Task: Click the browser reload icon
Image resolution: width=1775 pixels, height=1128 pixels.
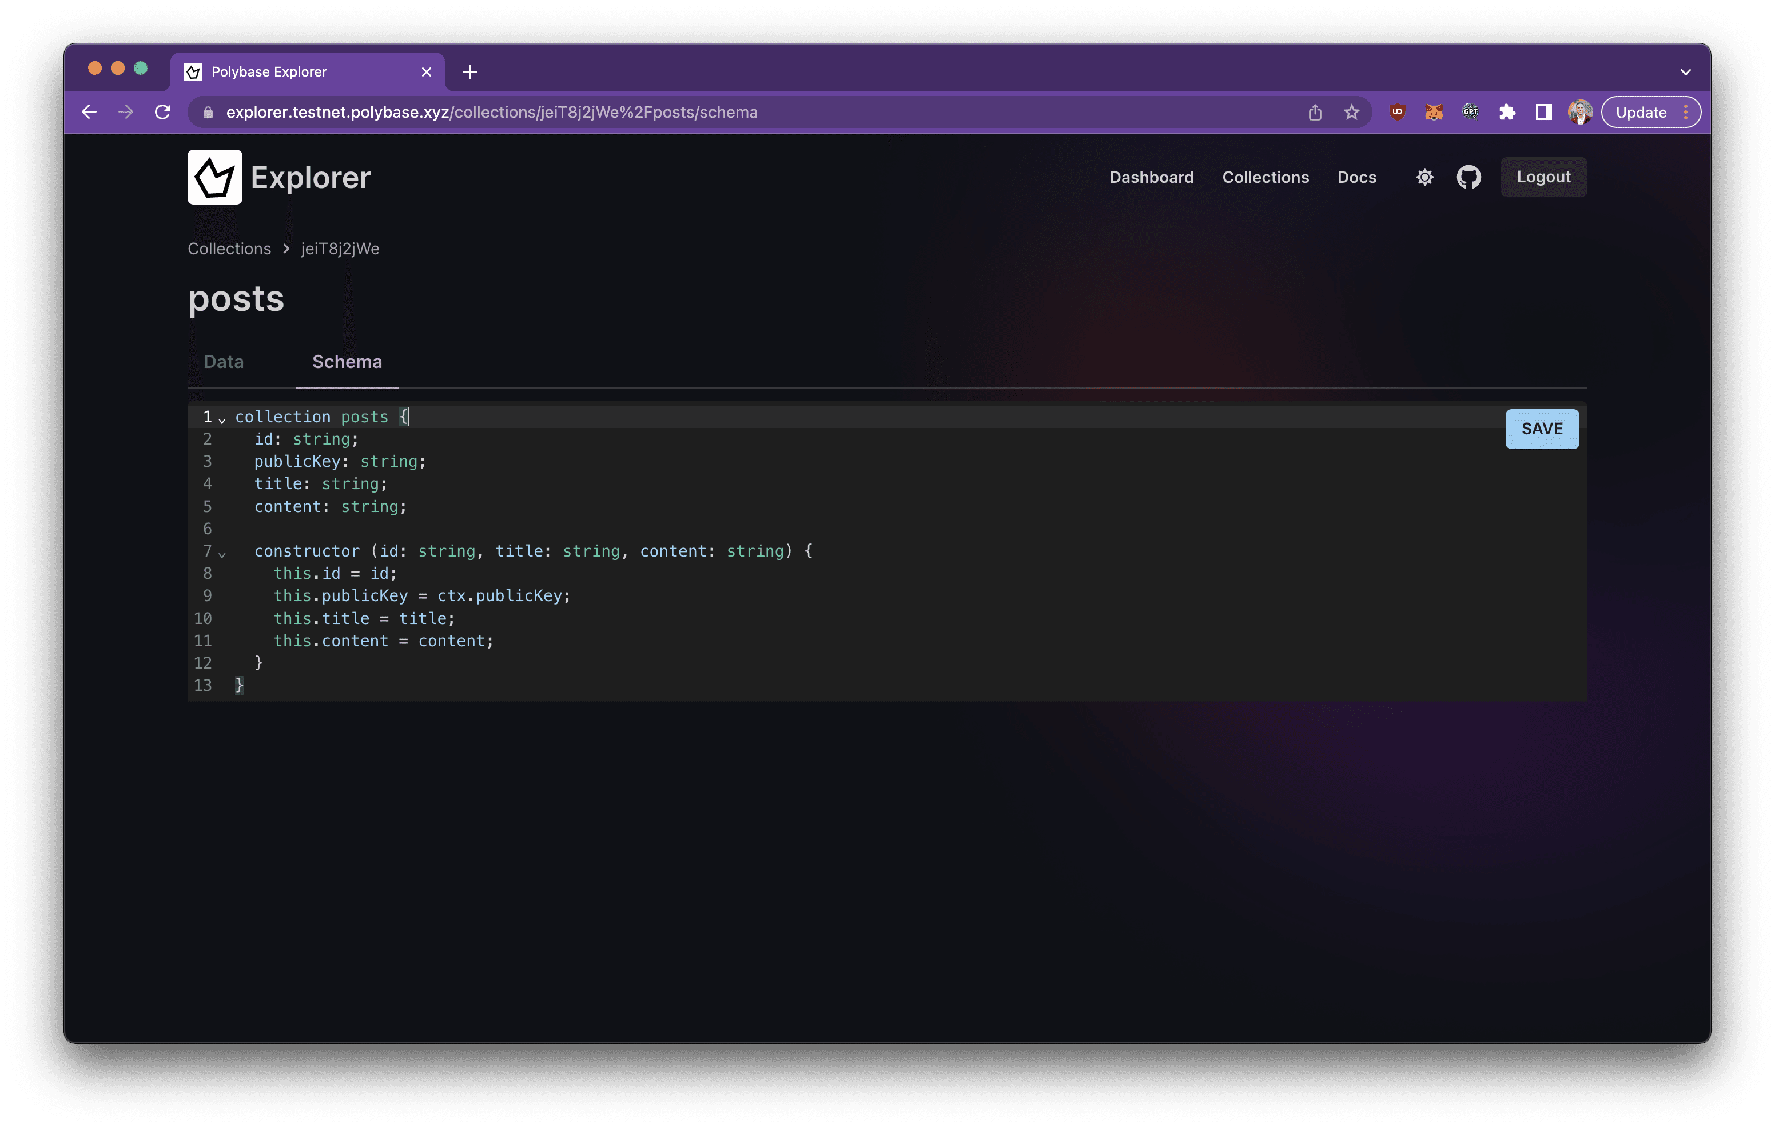Action: pyautogui.click(x=163, y=112)
